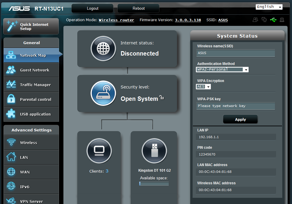Click the Available space progress bar

[154, 184]
